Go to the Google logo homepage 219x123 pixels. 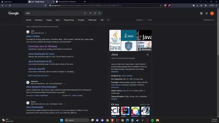pos(14,13)
